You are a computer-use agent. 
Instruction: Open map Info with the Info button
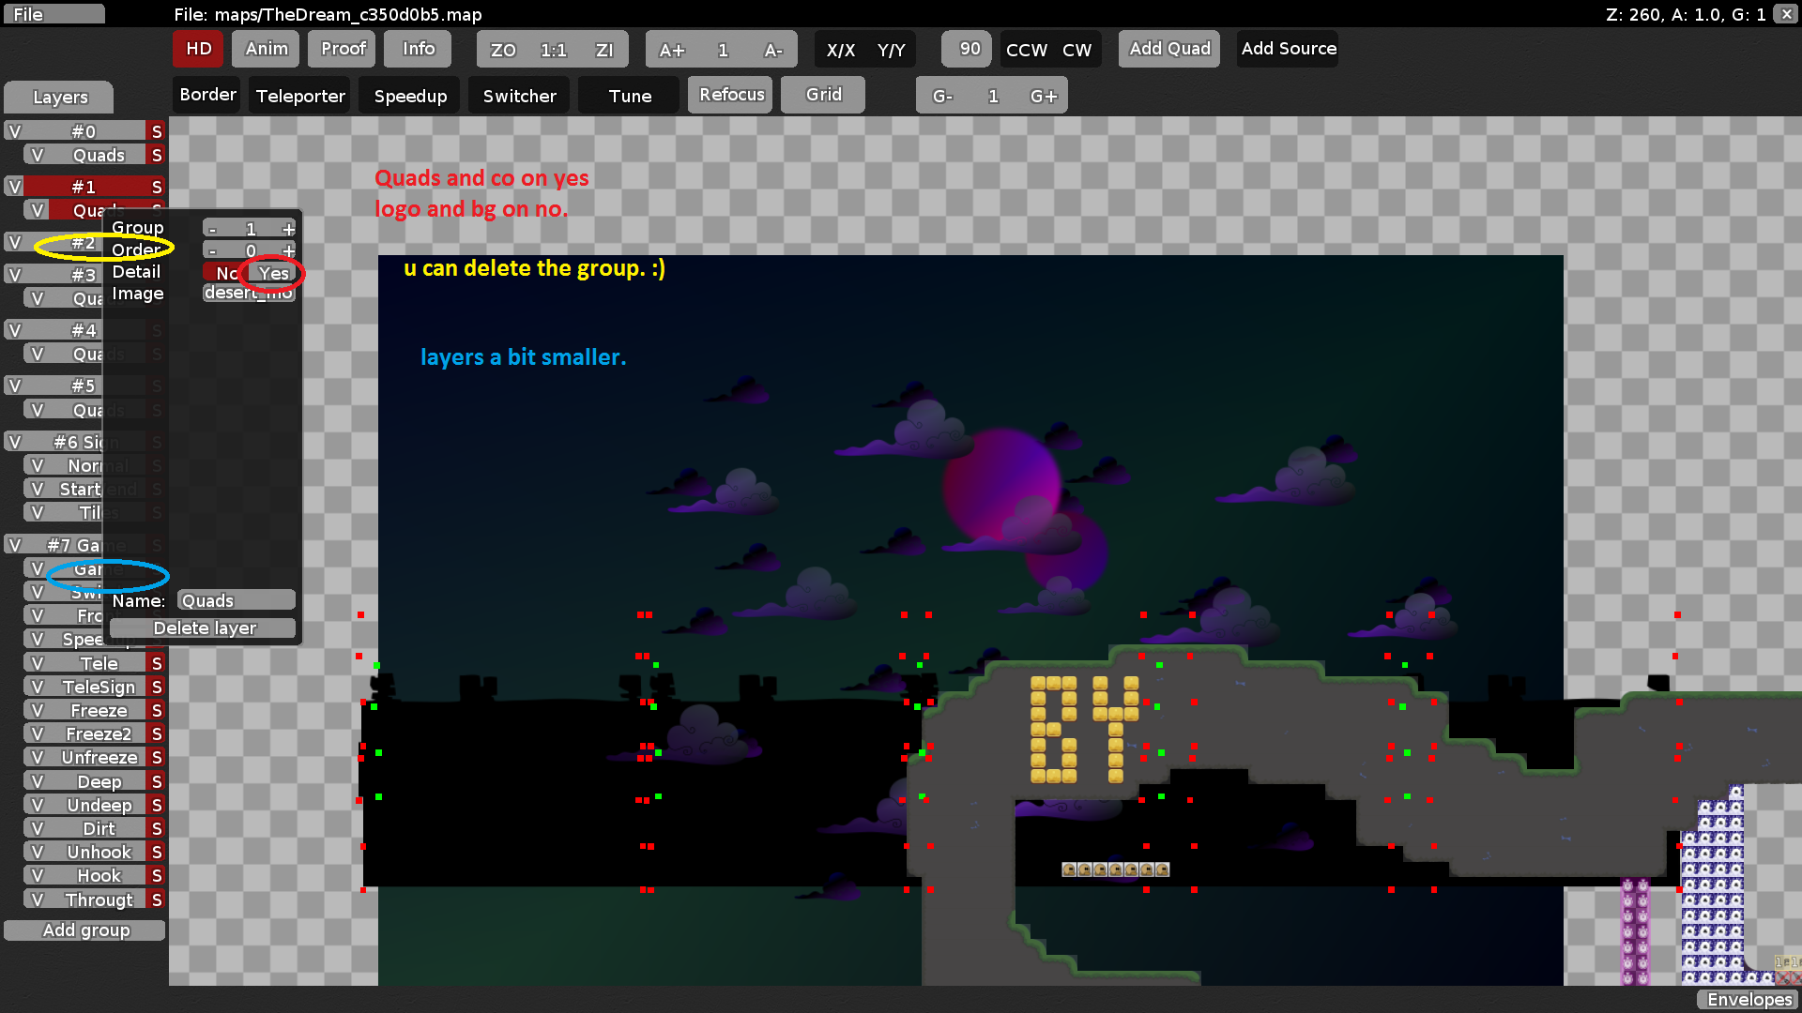click(417, 48)
